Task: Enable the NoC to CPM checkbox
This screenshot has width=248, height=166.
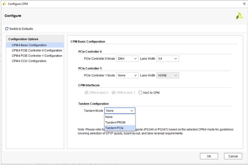Action: point(140,93)
